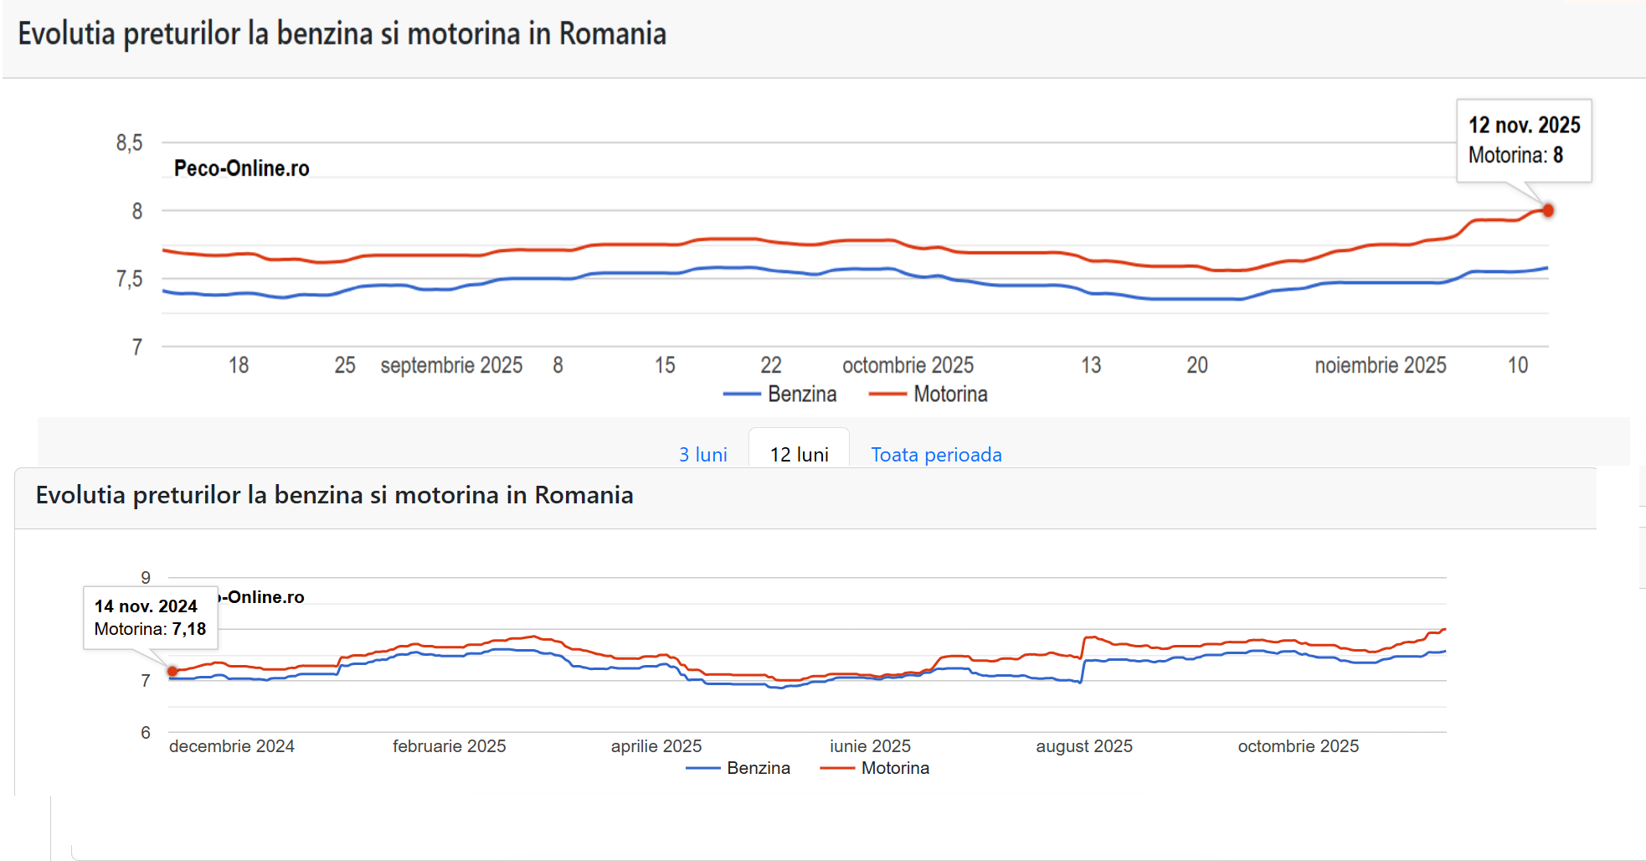Click the "iunie 2025" axis label
The width and height of the screenshot is (1646, 861).
[x=870, y=746]
